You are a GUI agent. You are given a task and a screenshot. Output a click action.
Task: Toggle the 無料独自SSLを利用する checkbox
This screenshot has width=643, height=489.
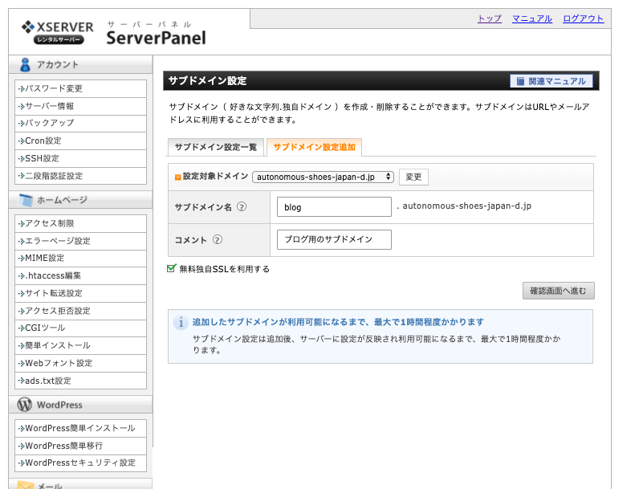pyautogui.click(x=172, y=269)
